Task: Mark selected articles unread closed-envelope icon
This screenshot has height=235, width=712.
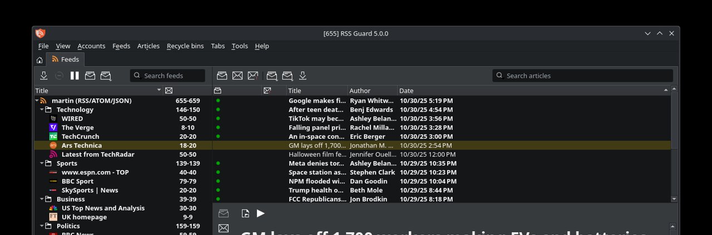Action: tap(238, 76)
